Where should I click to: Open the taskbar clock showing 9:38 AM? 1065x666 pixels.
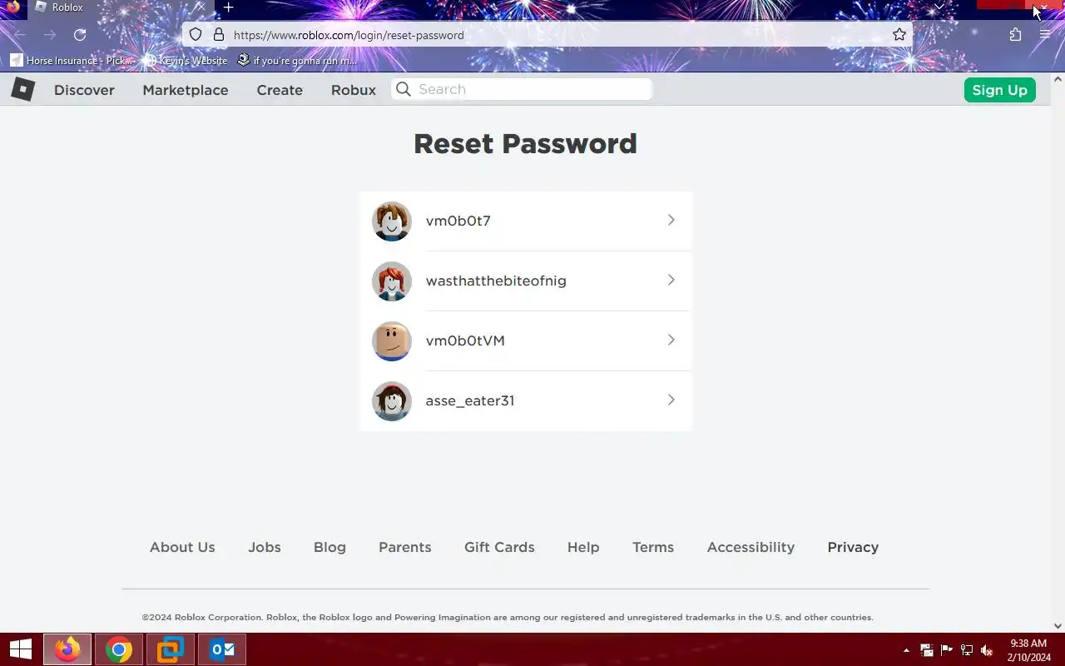click(1029, 650)
